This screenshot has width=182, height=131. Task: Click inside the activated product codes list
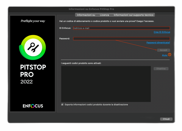[106, 84]
